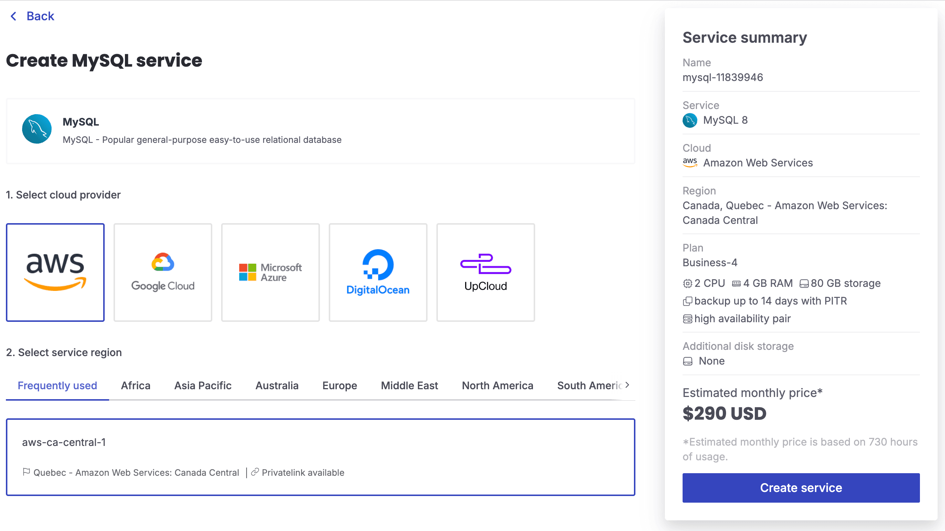This screenshot has height=531, width=945.
Task: Click the Privatelink chain link icon
Action: [255, 472]
